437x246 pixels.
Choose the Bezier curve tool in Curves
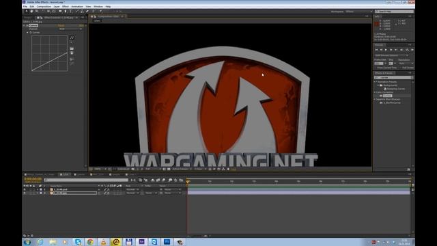(72, 38)
